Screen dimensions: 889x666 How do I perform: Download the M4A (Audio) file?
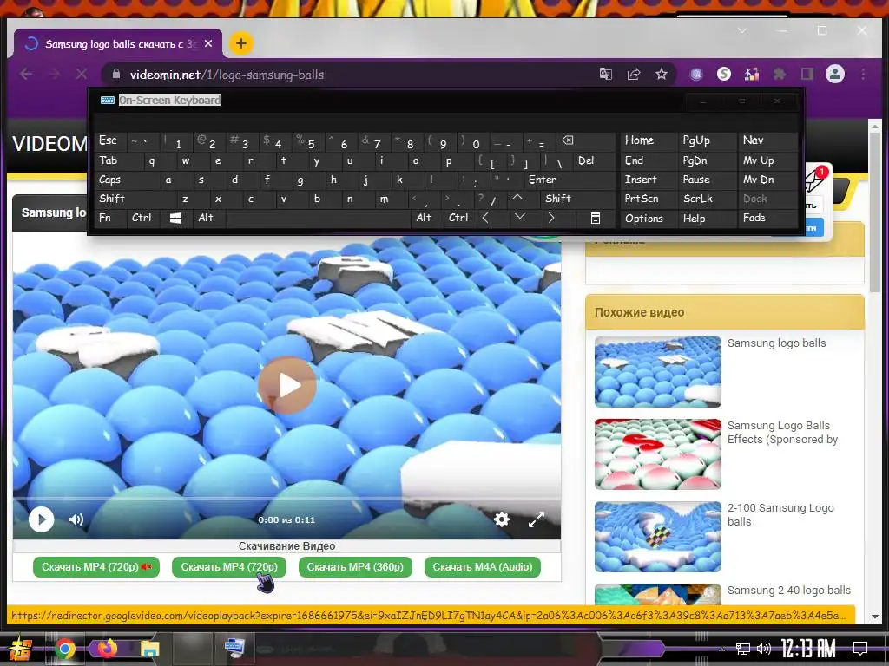coord(483,567)
